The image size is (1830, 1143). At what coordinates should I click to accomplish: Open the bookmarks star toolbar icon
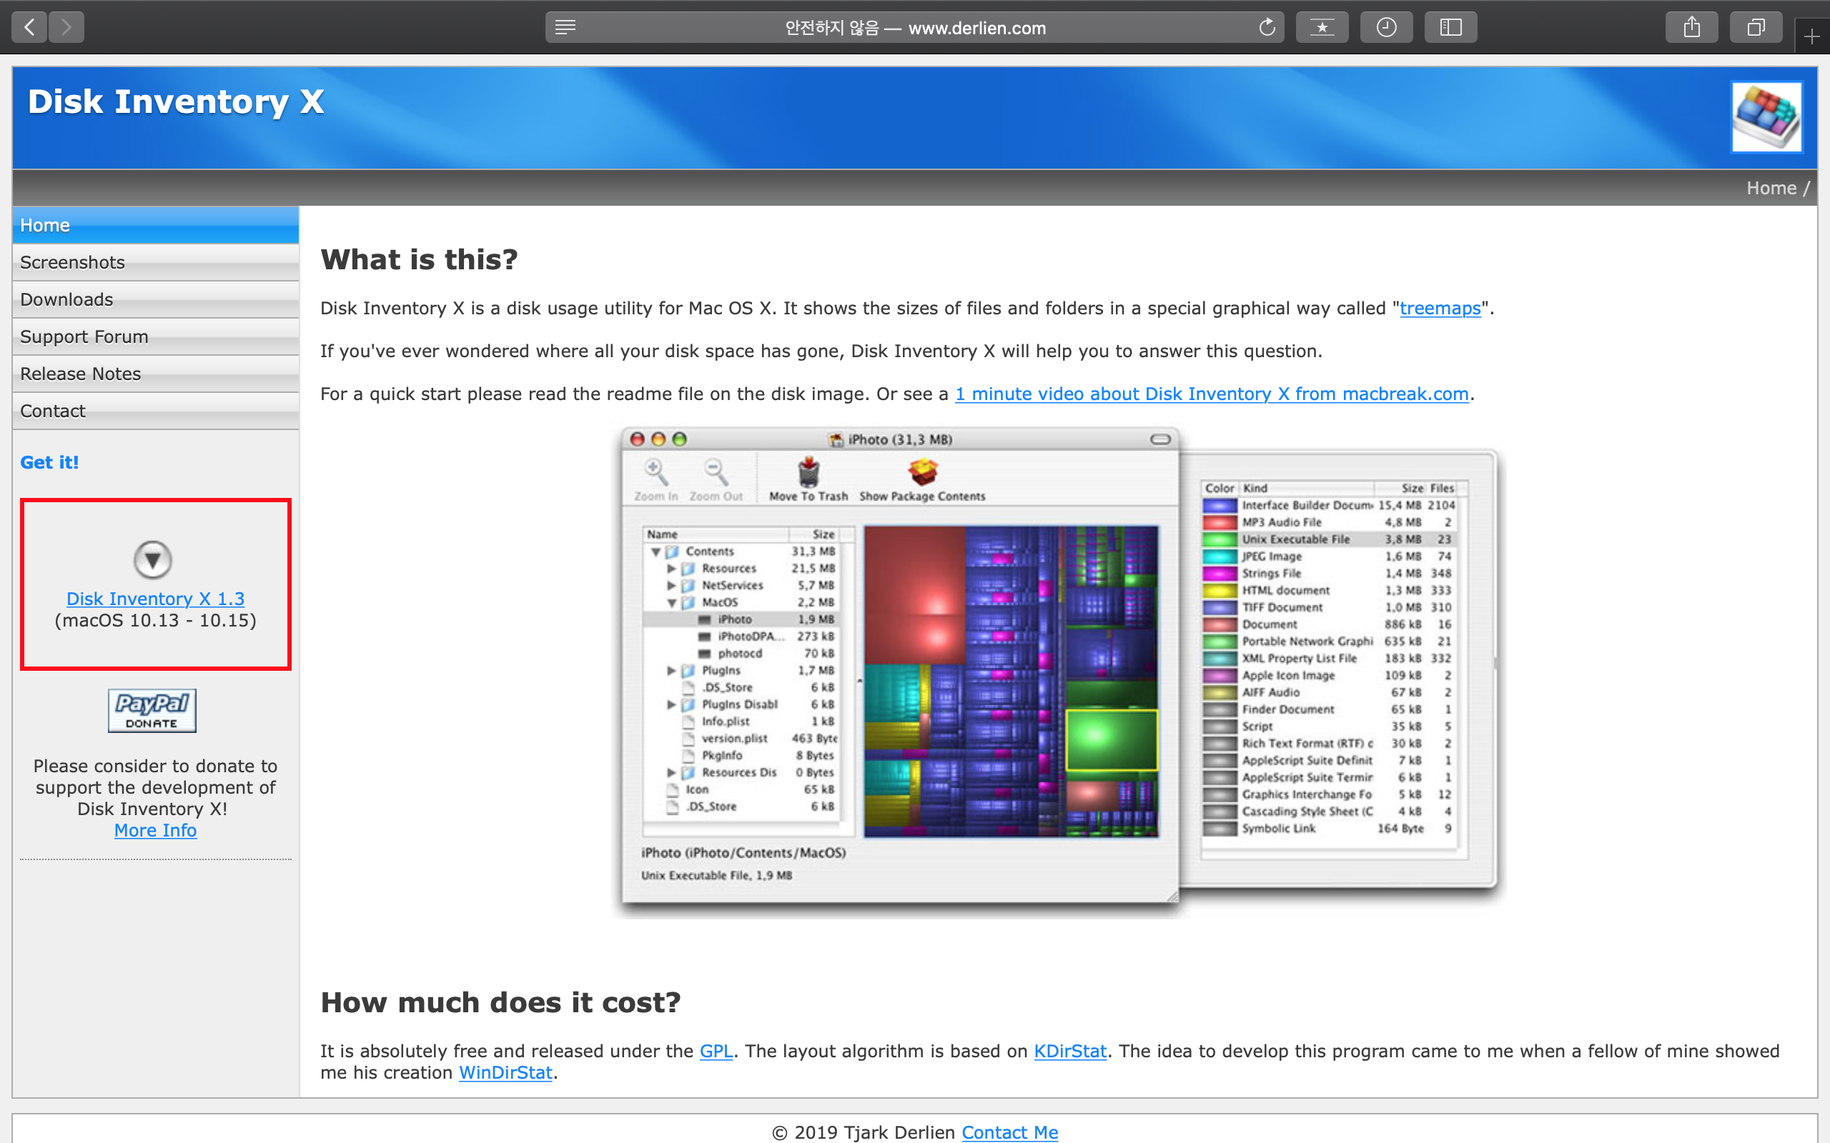(1321, 28)
